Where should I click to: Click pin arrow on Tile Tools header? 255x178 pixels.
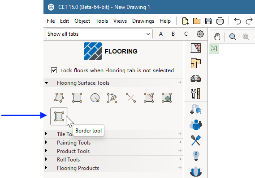tap(180, 134)
